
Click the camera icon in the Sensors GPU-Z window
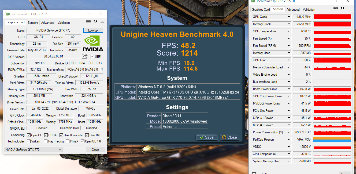[335, 8]
